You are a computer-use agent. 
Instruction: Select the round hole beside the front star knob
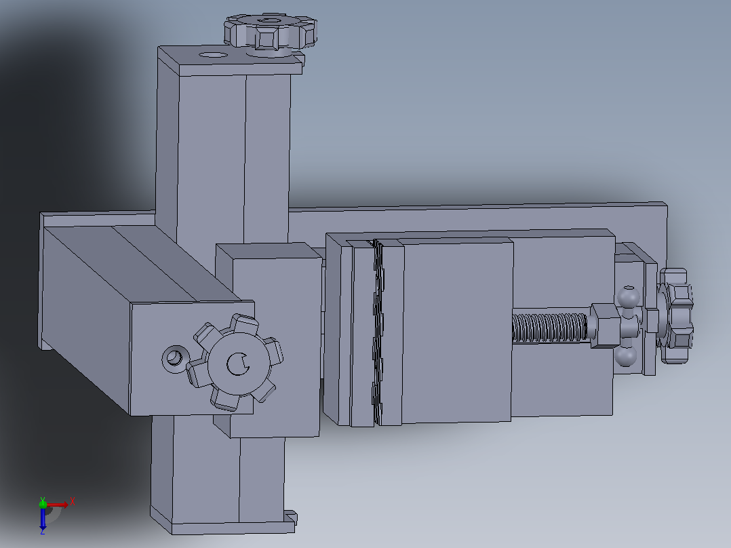click(x=174, y=358)
